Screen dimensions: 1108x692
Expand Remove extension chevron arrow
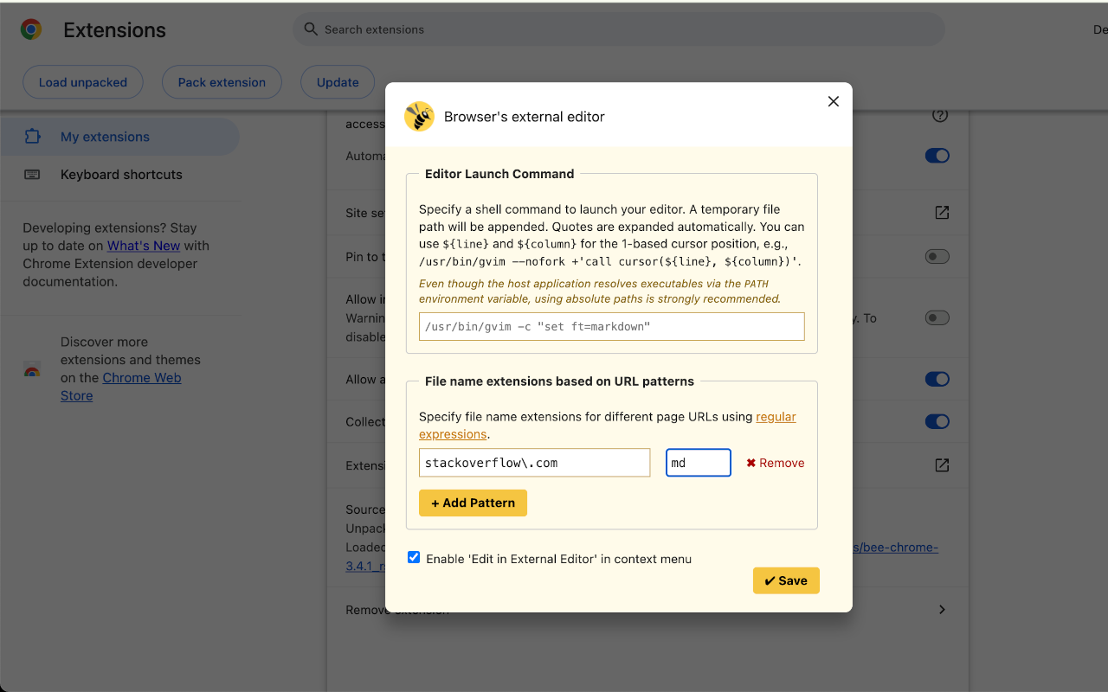[x=942, y=610]
